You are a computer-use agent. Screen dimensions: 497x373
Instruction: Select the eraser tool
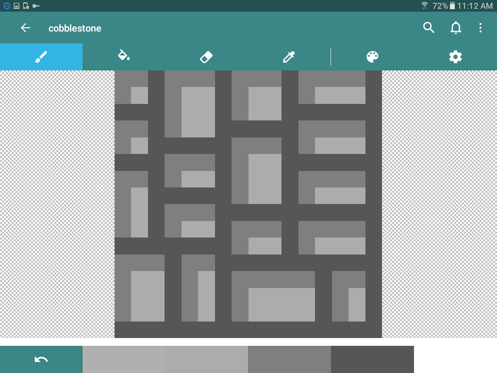[x=206, y=57]
